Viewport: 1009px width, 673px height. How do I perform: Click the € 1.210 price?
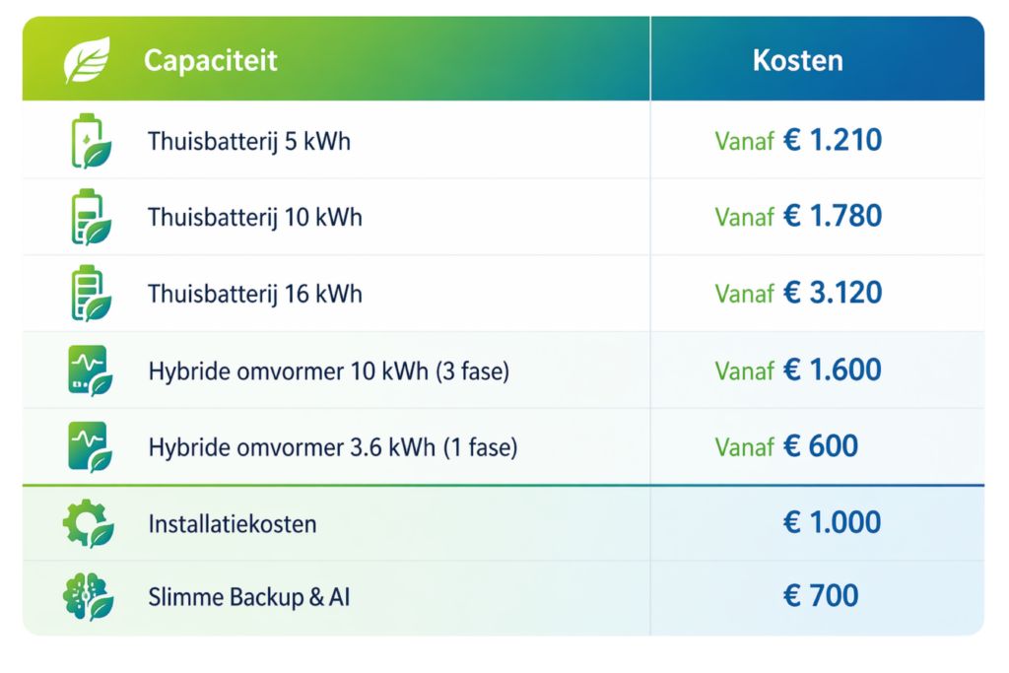[x=832, y=141]
